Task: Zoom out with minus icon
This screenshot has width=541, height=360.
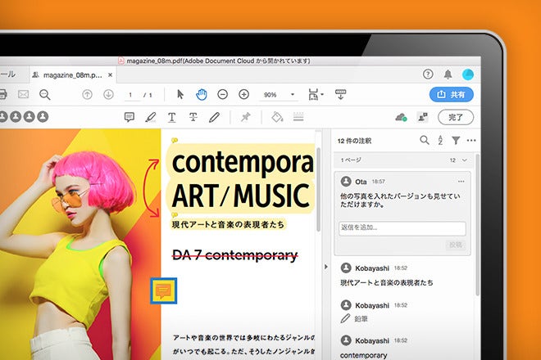Action: tap(222, 94)
